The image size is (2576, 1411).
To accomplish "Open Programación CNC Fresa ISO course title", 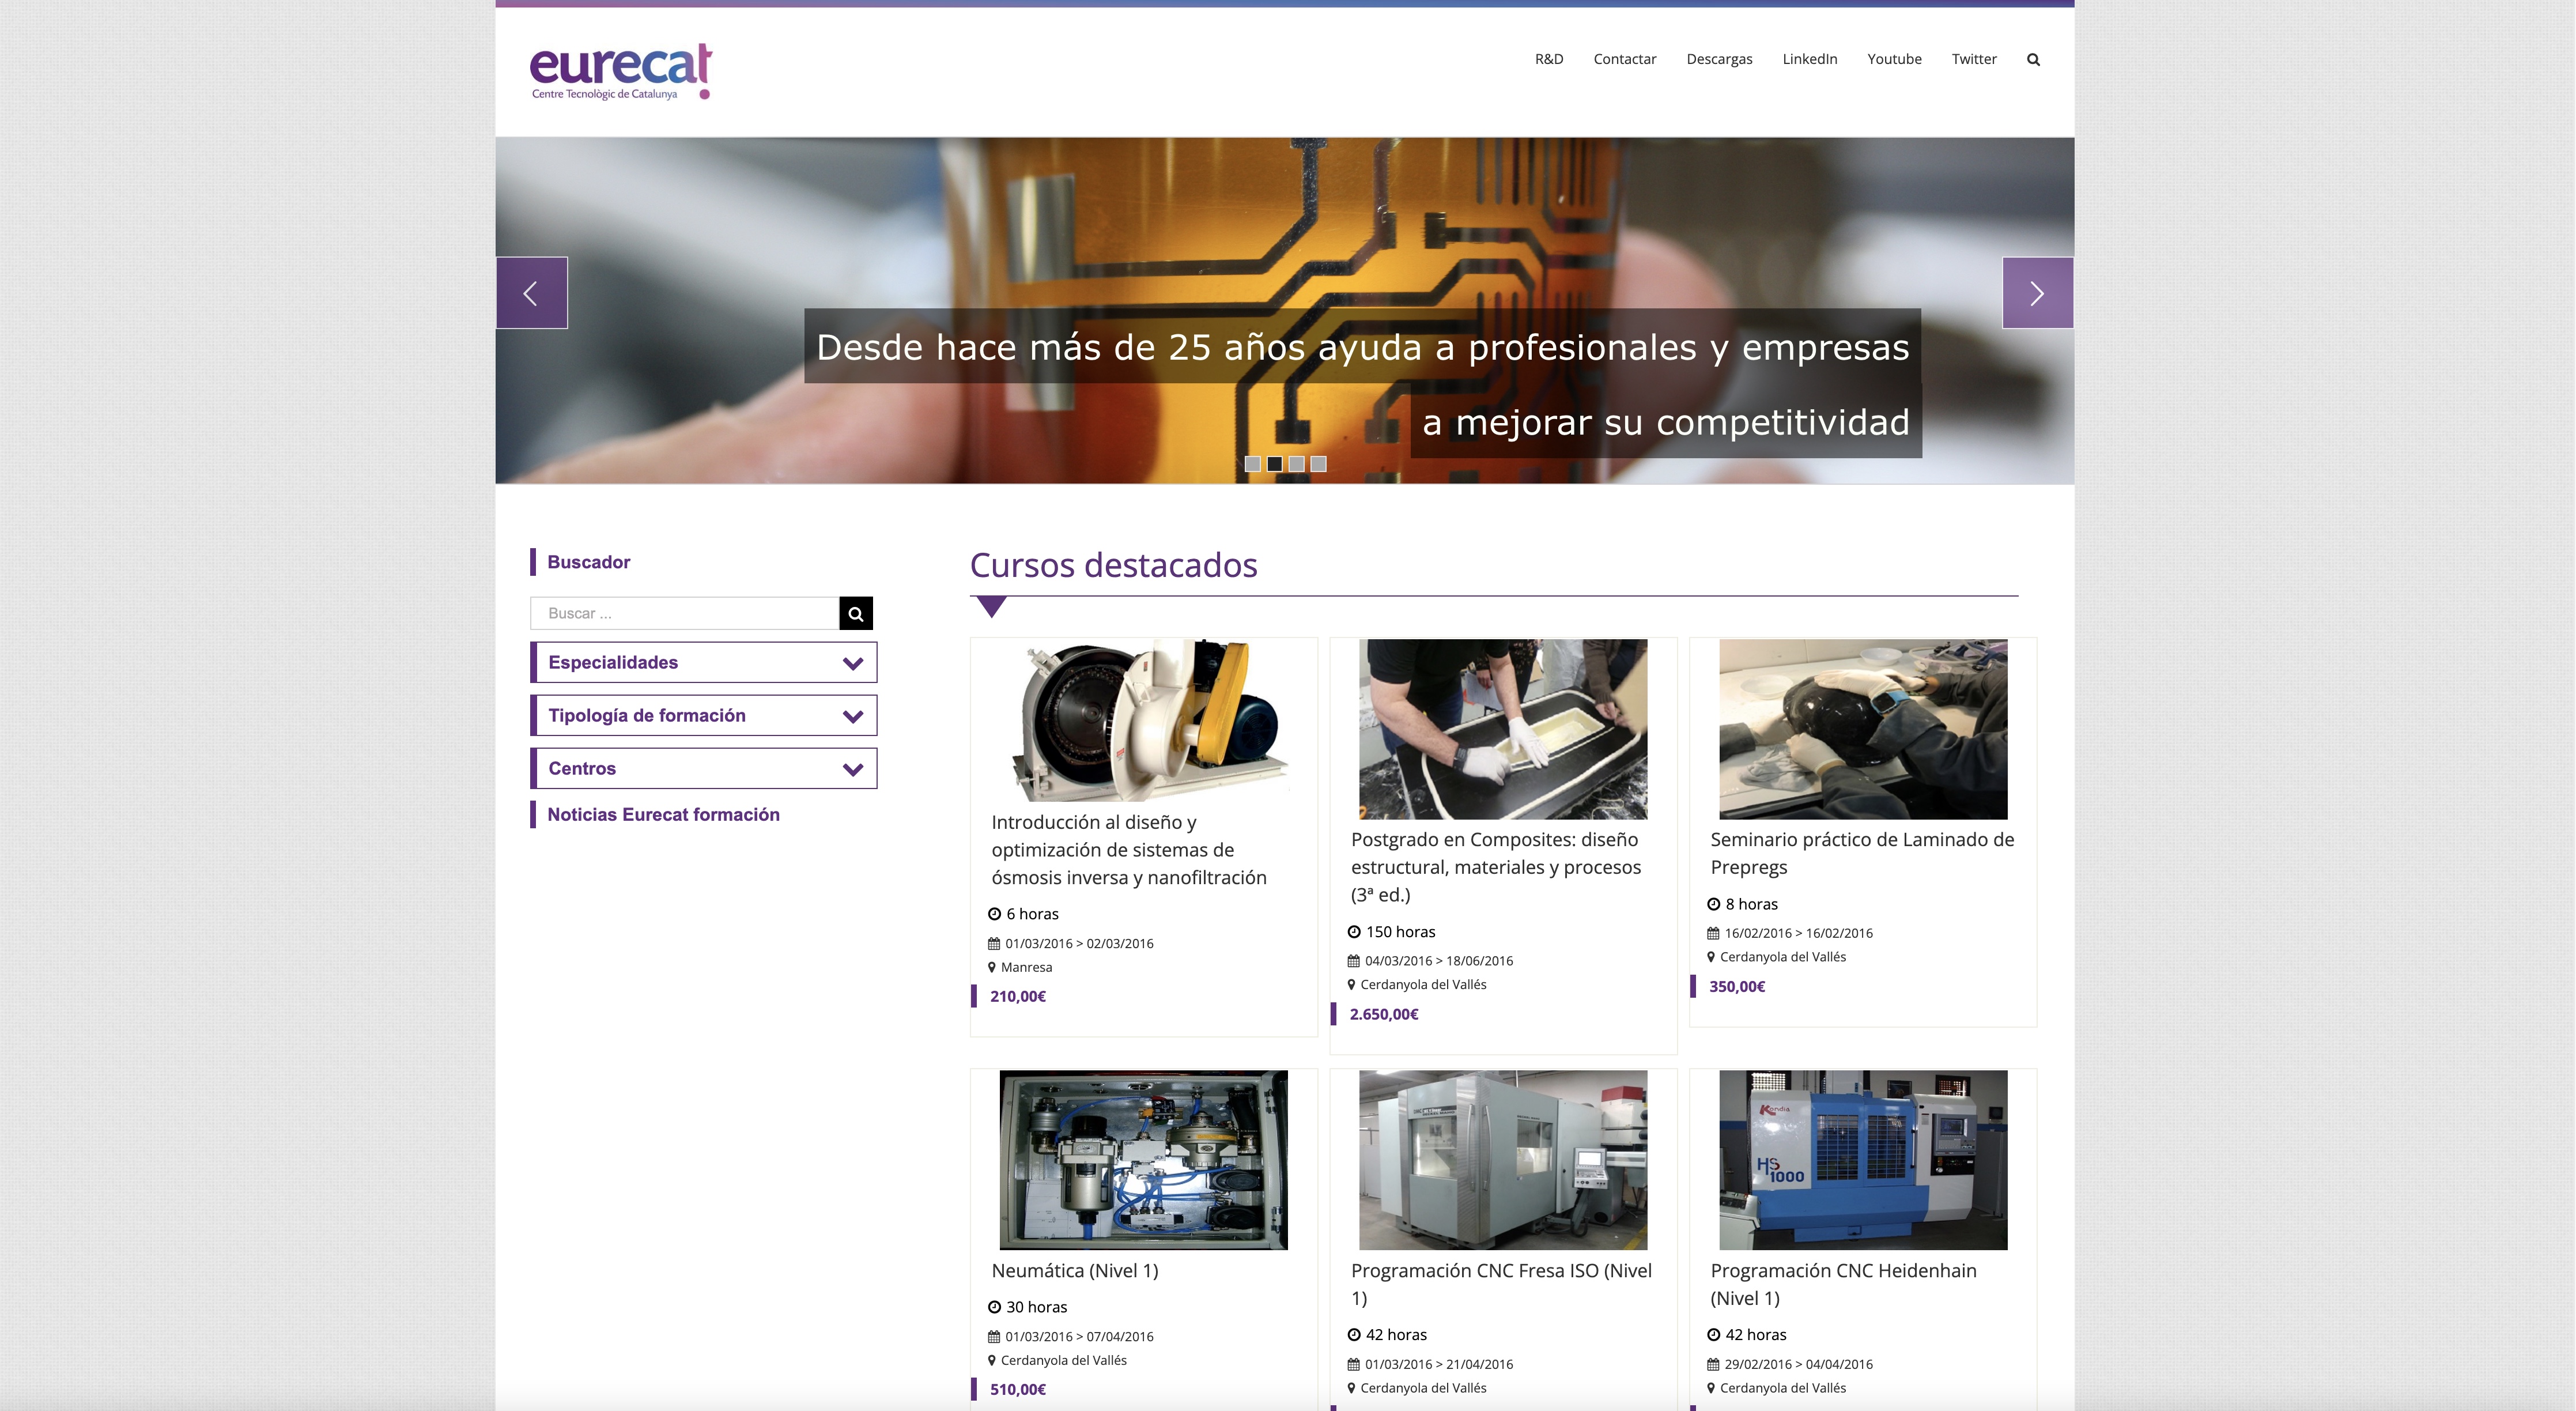I will [x=1501, y=1284].
